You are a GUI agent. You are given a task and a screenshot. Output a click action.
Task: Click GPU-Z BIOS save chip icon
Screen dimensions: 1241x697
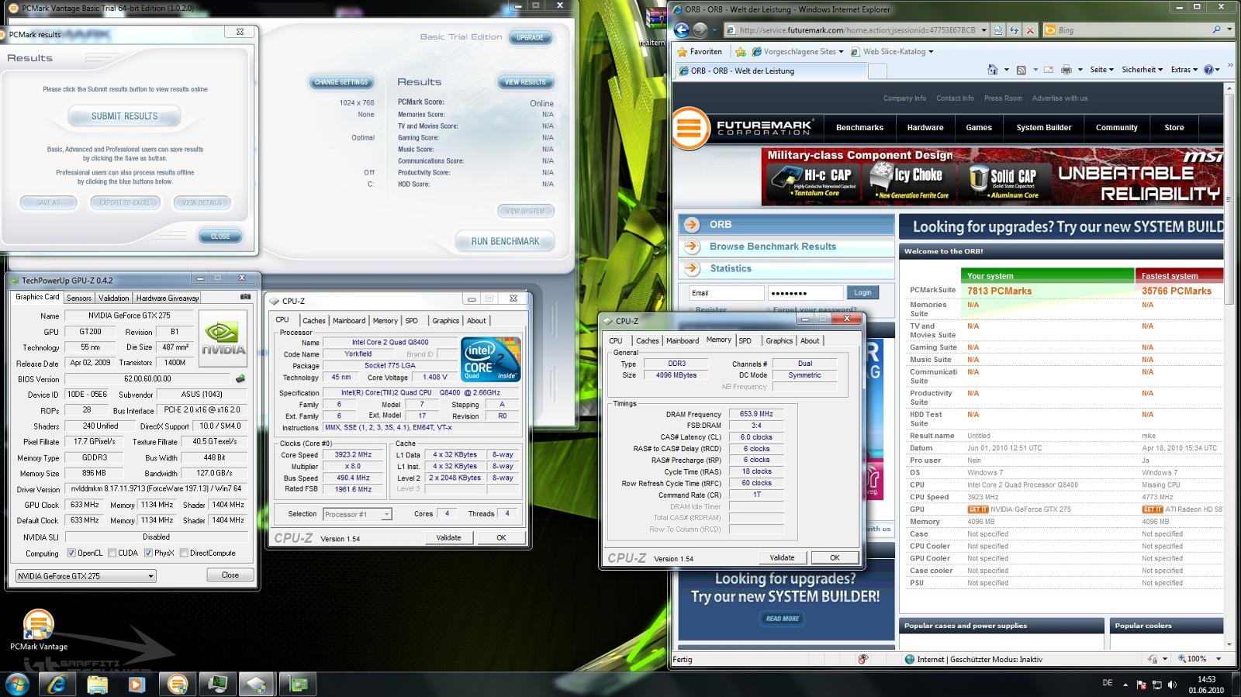coord(240,379)
